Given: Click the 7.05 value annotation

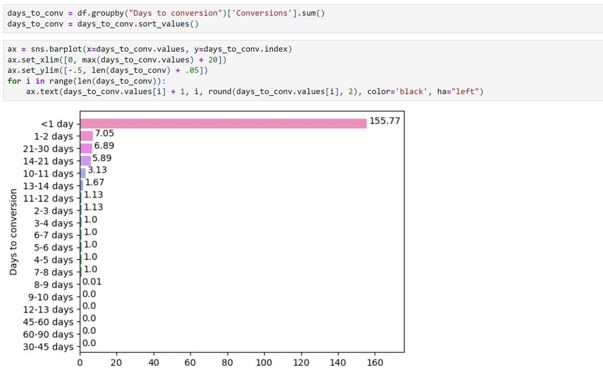Looking at the screenshot, I should 105,133.
